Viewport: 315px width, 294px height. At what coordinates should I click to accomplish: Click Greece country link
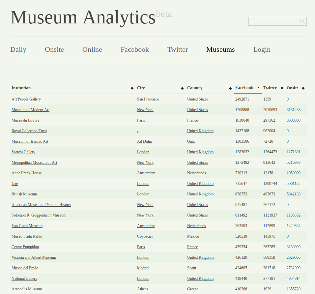192,289
